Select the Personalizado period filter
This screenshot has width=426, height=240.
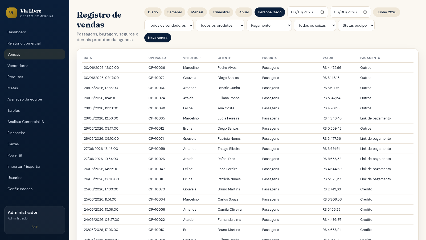point(270,12)
